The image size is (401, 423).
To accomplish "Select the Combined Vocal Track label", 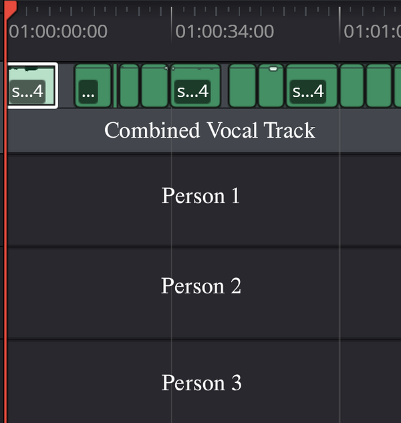I will 209,130.
